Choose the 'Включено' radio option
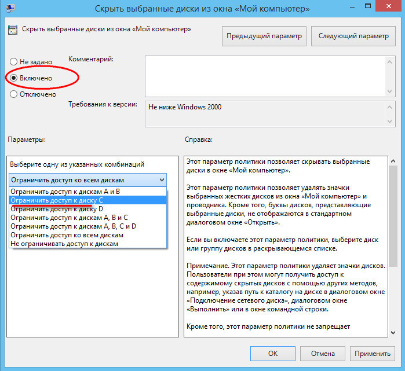405x371 pixels. tap(14, 78)
